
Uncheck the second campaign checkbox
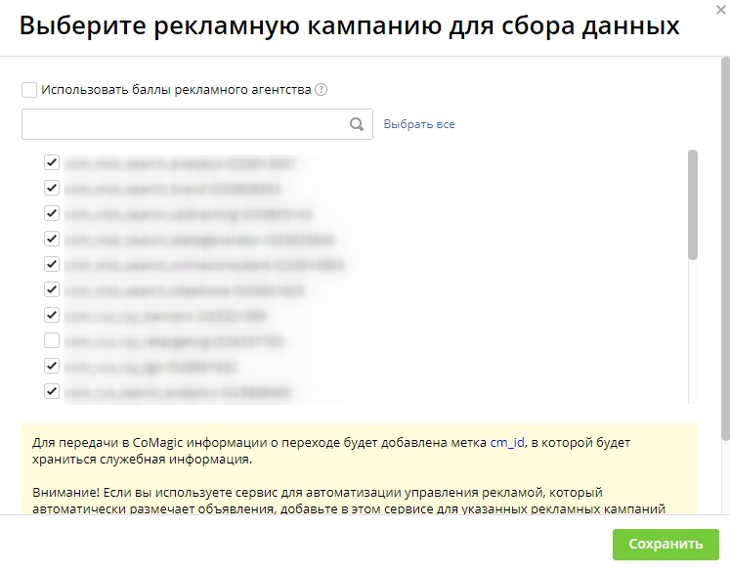(x=52, y=188)
